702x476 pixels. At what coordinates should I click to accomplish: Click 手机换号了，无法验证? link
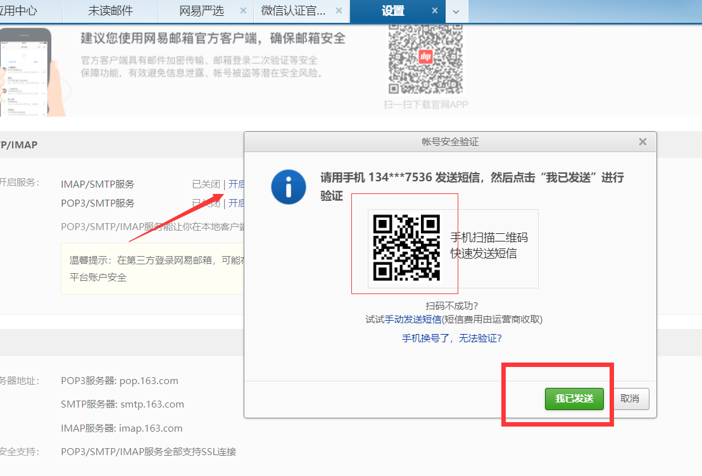(452, 338)
